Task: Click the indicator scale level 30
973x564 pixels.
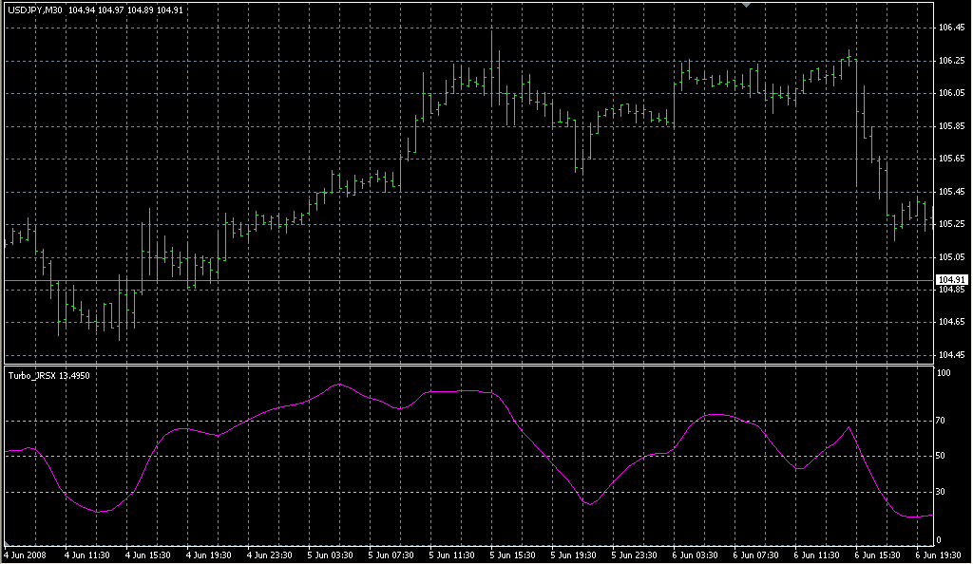Action: coord(943,491)
